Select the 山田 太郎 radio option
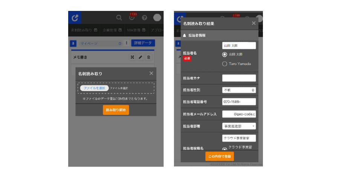Image resolution: width=339 pixels, height=177 pixels. tap(224, 54)
